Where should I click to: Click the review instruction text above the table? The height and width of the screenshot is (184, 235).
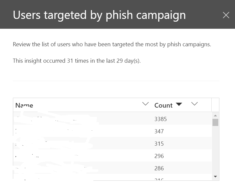(x=112, y=44)
